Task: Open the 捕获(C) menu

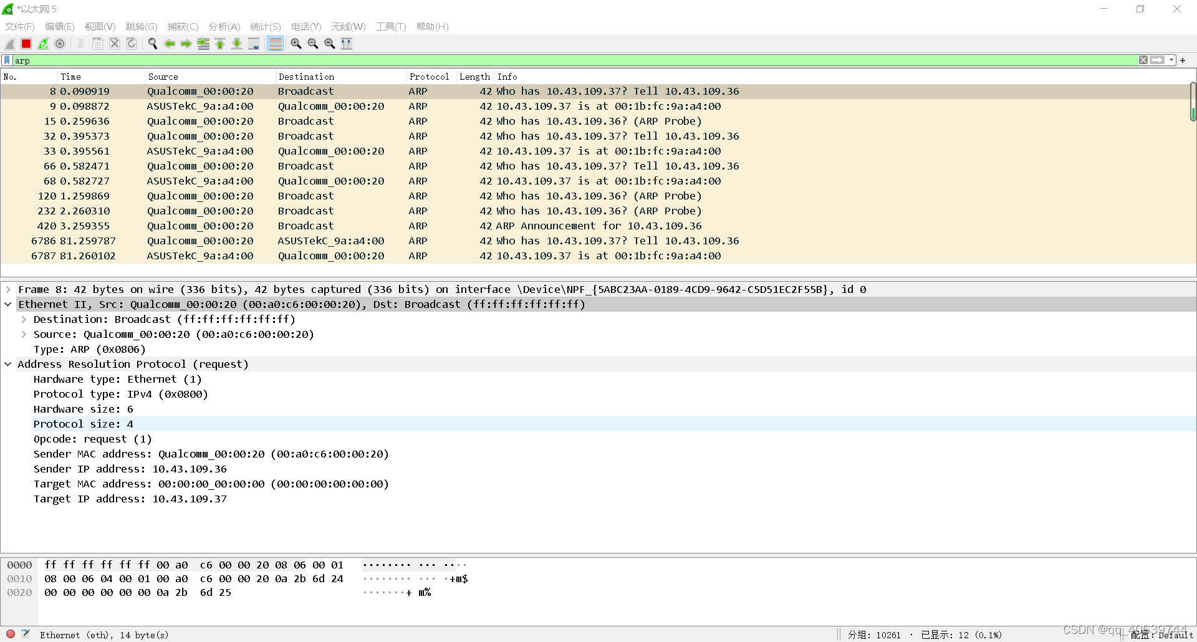Action: [183, 27]
